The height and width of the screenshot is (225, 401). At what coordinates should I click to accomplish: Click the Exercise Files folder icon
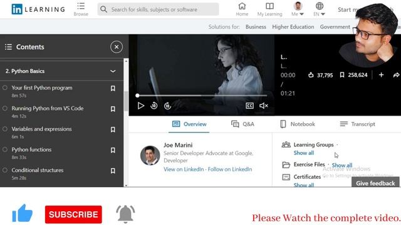tap(286, 165)
